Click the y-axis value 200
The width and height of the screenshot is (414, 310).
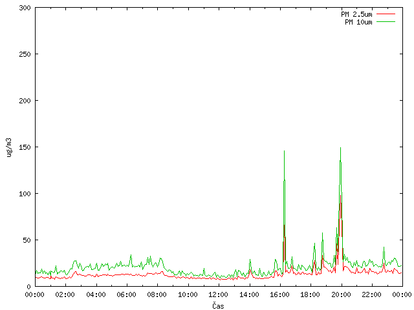click(25, 101)
